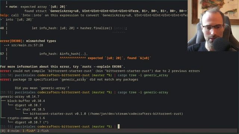The width and height of the screenshot is (239, 134).
Task: Click 'bittorrent-starter-rust v0.1.0' tree row
Action: click(106, 114)
